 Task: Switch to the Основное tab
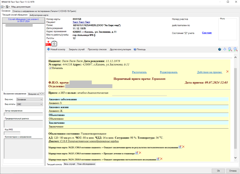6,11
